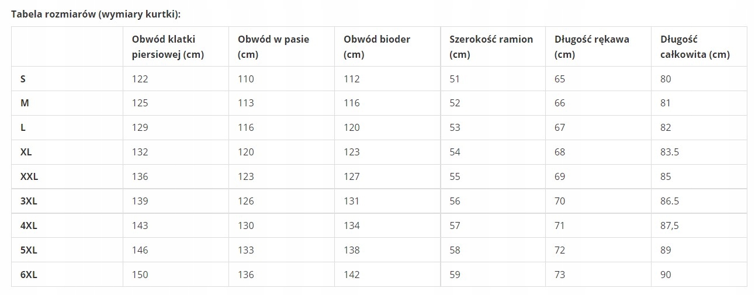The image size is (755, 295).
Task: Click total length value 87,5 for 4XL
Action: (x=669, y=225)
